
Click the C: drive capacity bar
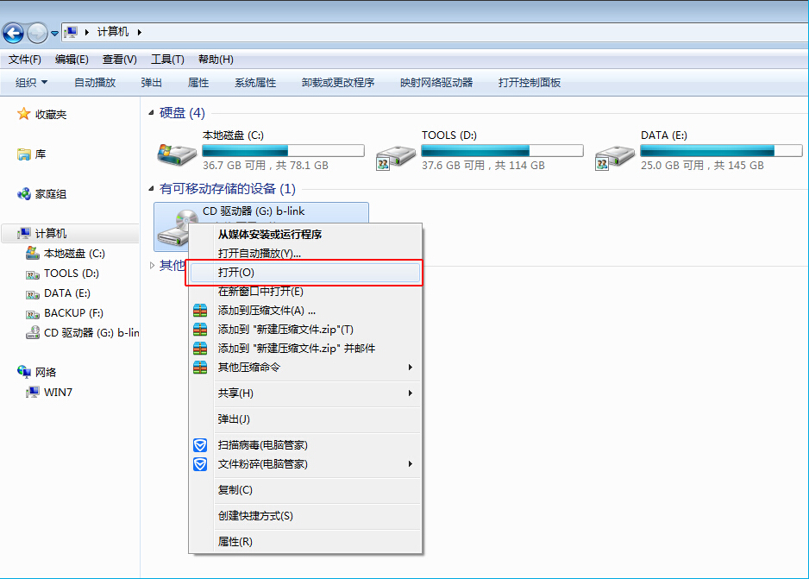pyautogui.click(x=283, y=150)
